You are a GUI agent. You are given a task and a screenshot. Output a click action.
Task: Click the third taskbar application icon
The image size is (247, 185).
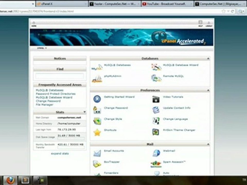tap(40, 180)
